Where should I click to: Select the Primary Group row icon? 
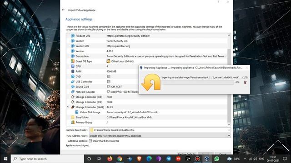coord(73,122)
